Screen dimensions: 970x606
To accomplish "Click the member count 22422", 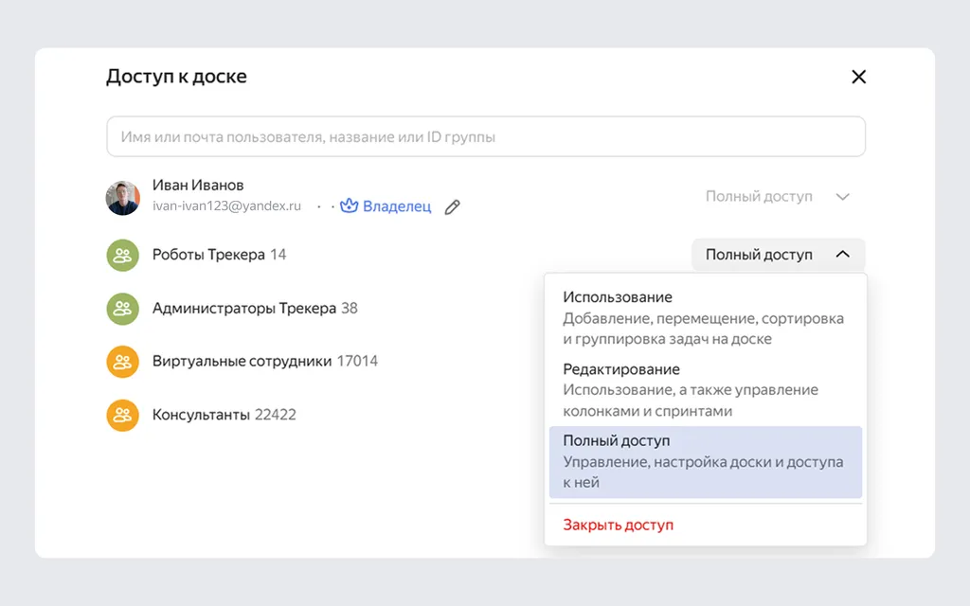I will (276, 415).
